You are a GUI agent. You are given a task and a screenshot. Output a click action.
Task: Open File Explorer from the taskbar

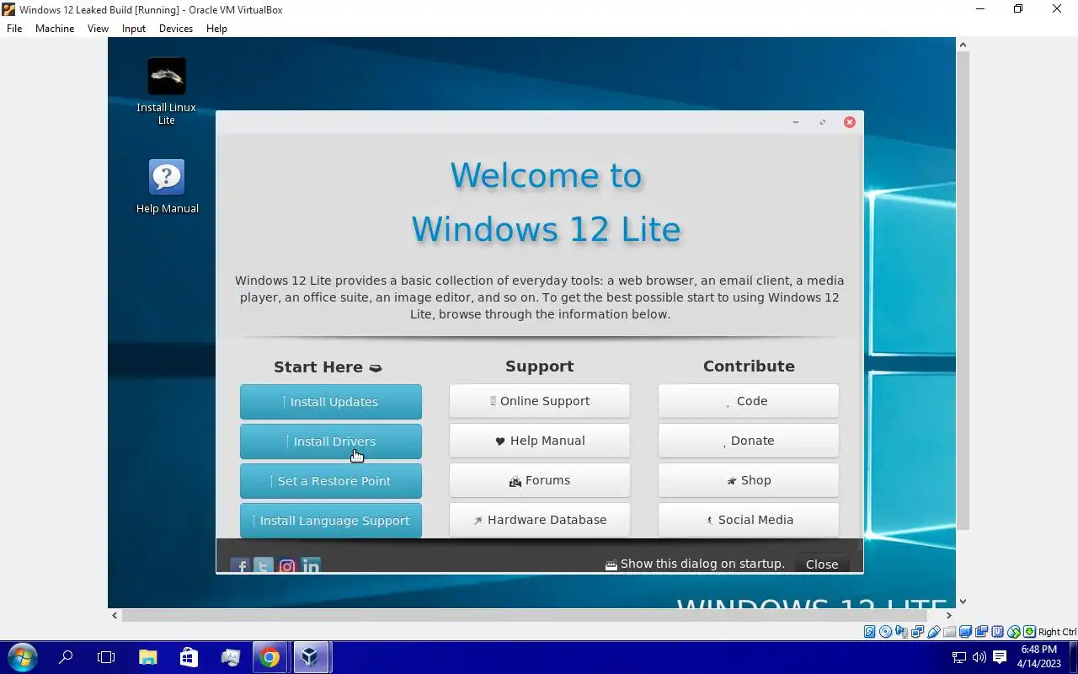(x=147, y=657)
